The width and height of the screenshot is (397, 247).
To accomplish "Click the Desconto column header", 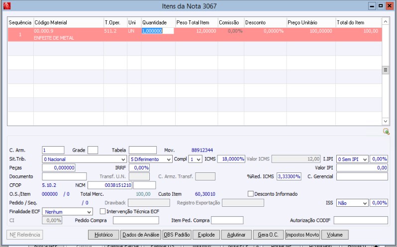I will (x=265, y=22).
